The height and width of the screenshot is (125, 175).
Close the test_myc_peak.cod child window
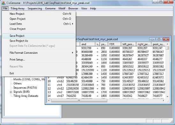point(166,39)
